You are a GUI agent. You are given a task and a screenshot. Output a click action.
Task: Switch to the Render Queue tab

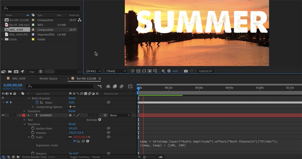click(x=48, y=79)
